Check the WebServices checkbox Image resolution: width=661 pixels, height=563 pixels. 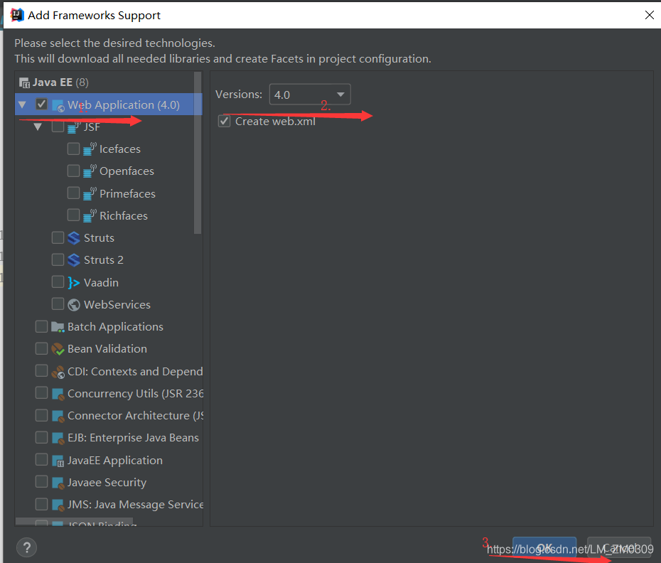coord(58,304)
